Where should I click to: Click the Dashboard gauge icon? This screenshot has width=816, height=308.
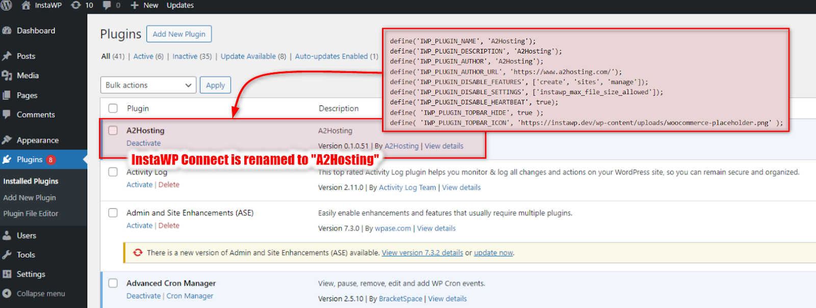pyautogui.click(x=7, y=31)
